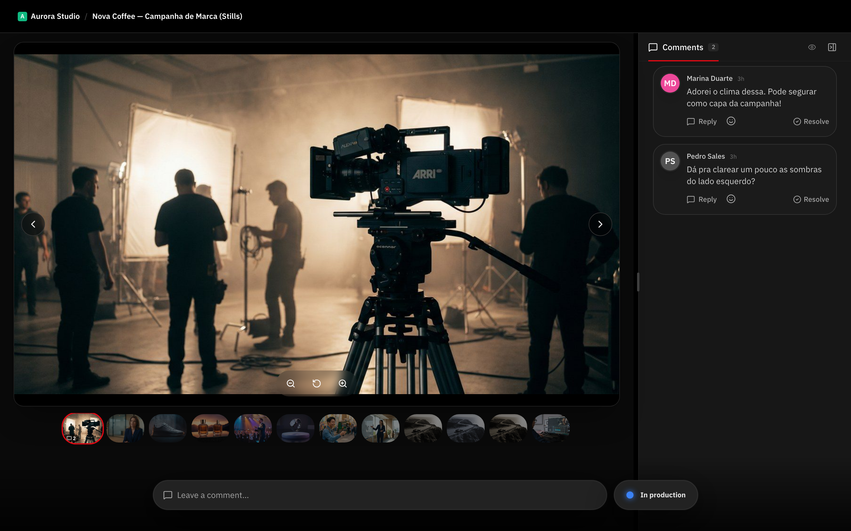Click the zoom out magnifier icon

click(x=290, y=383)
